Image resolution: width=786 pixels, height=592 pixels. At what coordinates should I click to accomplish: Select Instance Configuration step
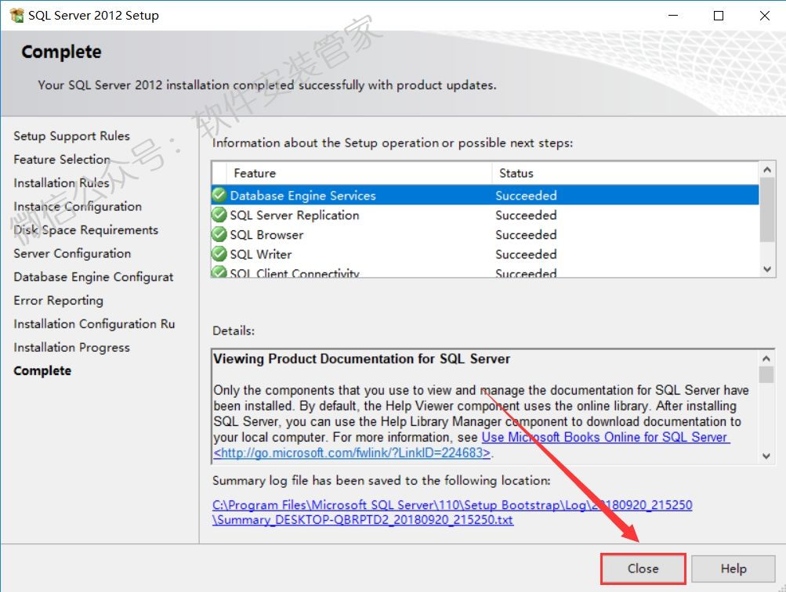click(x=78, y=207)
